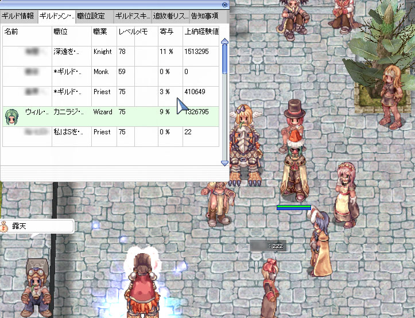Switch to the ギルド情報 tab
This screenshot has width=415, height=318.
click(19, 17)
